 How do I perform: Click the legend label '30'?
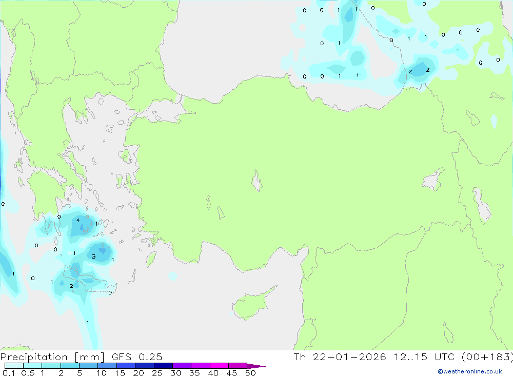pyautogui.click(x=176, y=373)
